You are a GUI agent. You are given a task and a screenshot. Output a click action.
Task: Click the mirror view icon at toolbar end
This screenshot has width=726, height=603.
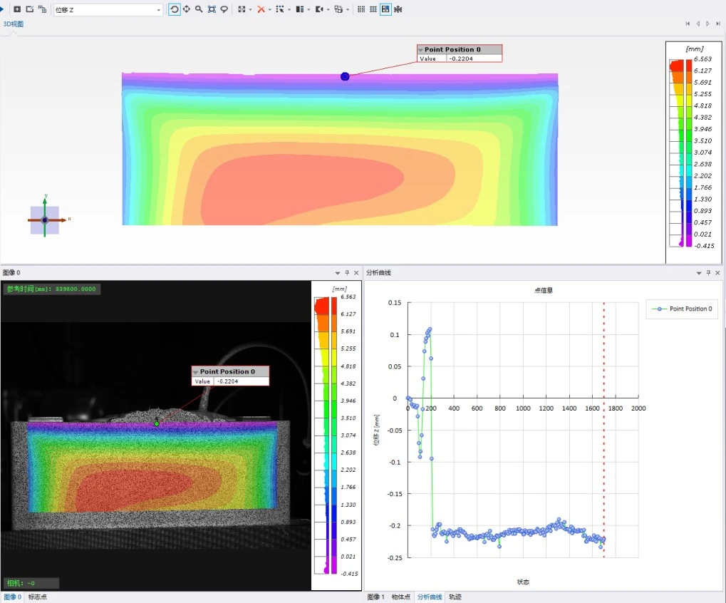[x=398, y=9]
